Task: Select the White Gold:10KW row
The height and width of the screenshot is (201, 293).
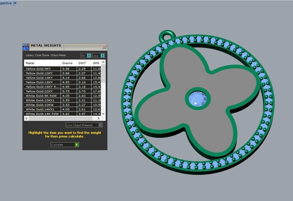Action: point(63,105)
